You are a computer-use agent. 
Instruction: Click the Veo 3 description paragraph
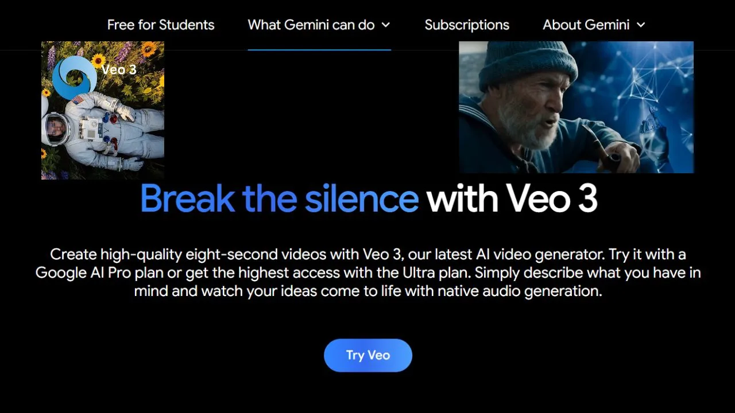pos(368,272)
